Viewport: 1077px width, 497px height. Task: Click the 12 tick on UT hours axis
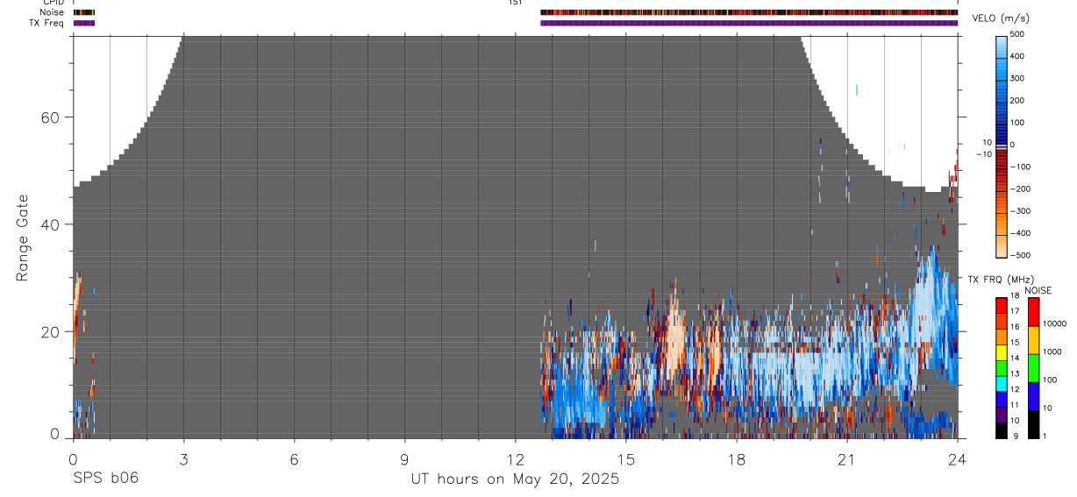click(516, 459)
